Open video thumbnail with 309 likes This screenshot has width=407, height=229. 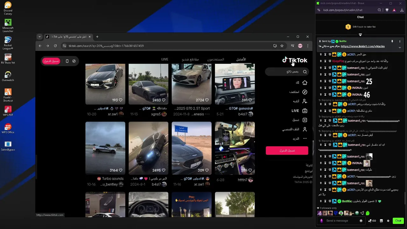click(x=191, y=148)
